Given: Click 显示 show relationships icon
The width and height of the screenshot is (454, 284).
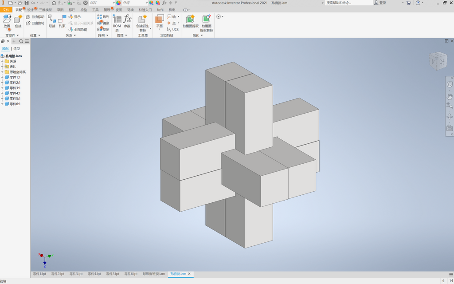Looking at the screenshot, I should click(x=74, y=17).
